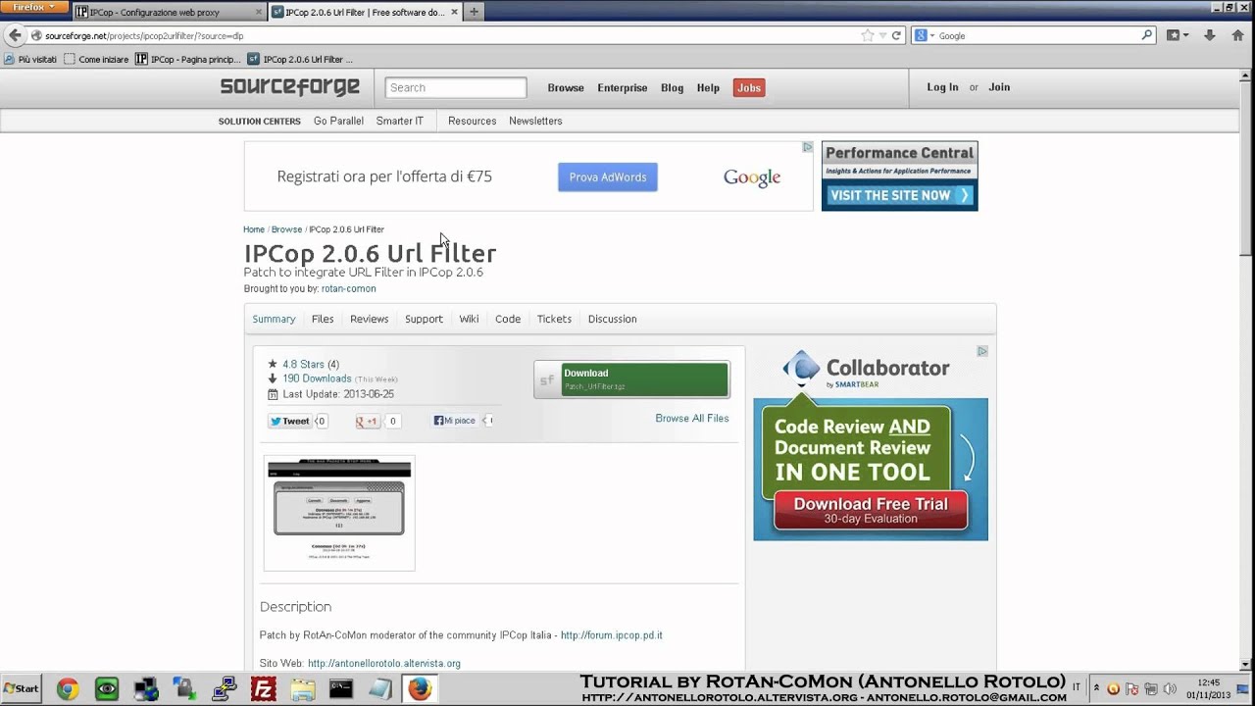Open the 4.8 Stars rating link
The height and width of the screenshot is (706, 1255).
tap(303, 364)
